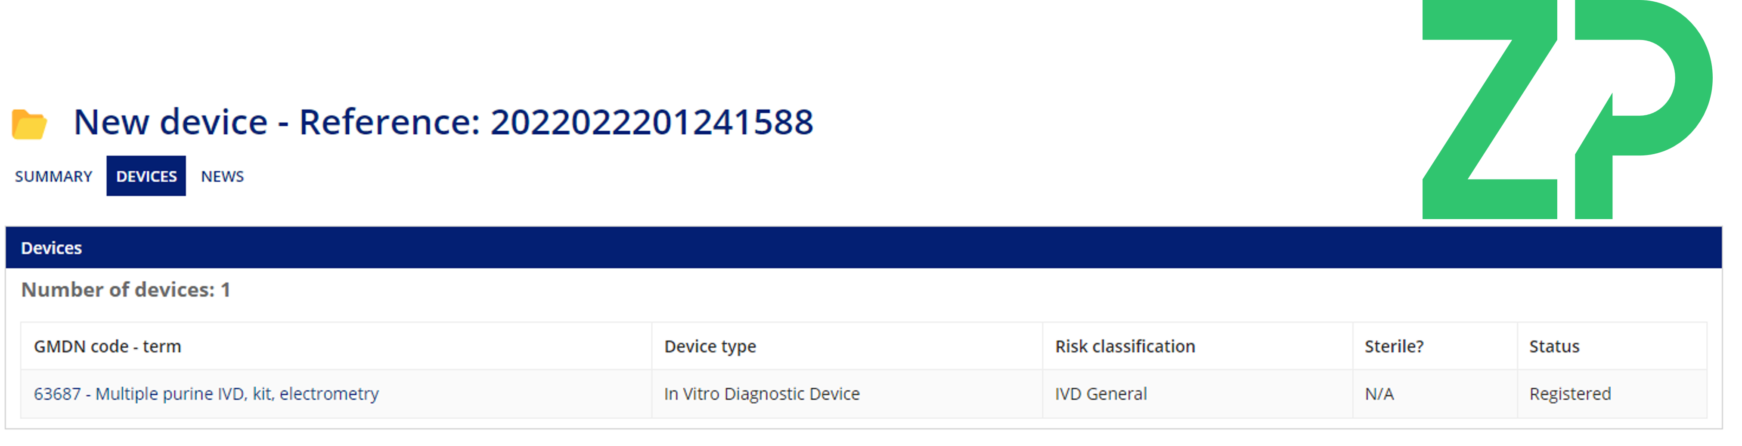The image size is (1742, 446).
Task: Click the Risk classification column header
Action: click(1125, 347)
